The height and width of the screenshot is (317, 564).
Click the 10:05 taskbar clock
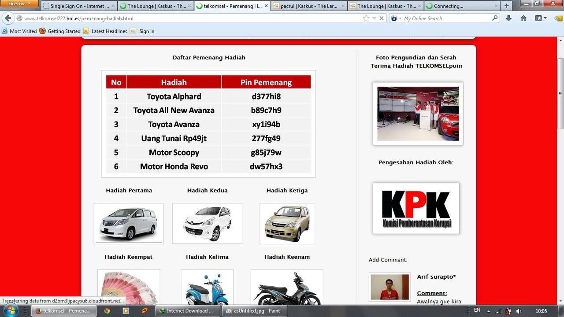point(541,311)
